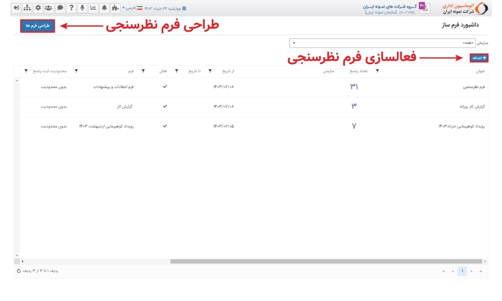Click the داشبورد فرم ساز heading
This screenshot has height=301, width=502.
462,24
